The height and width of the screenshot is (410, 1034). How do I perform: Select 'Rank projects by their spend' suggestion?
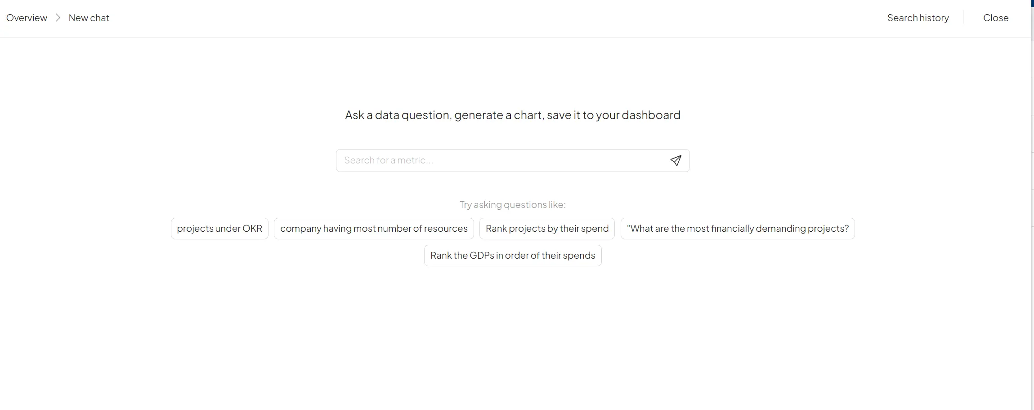point(547,229)
